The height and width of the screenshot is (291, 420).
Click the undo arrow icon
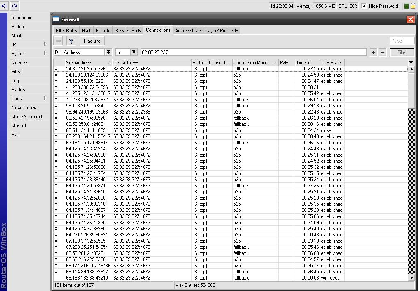click(4, 6)
